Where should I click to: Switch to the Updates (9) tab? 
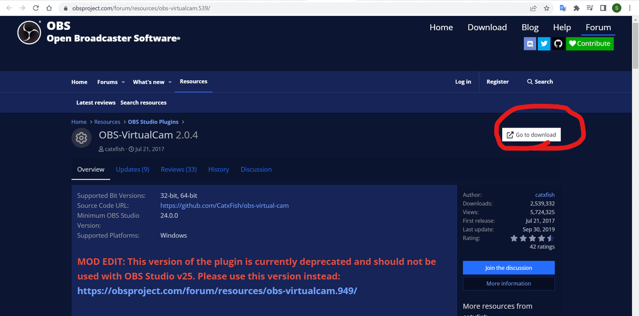[x=133, y=169]
